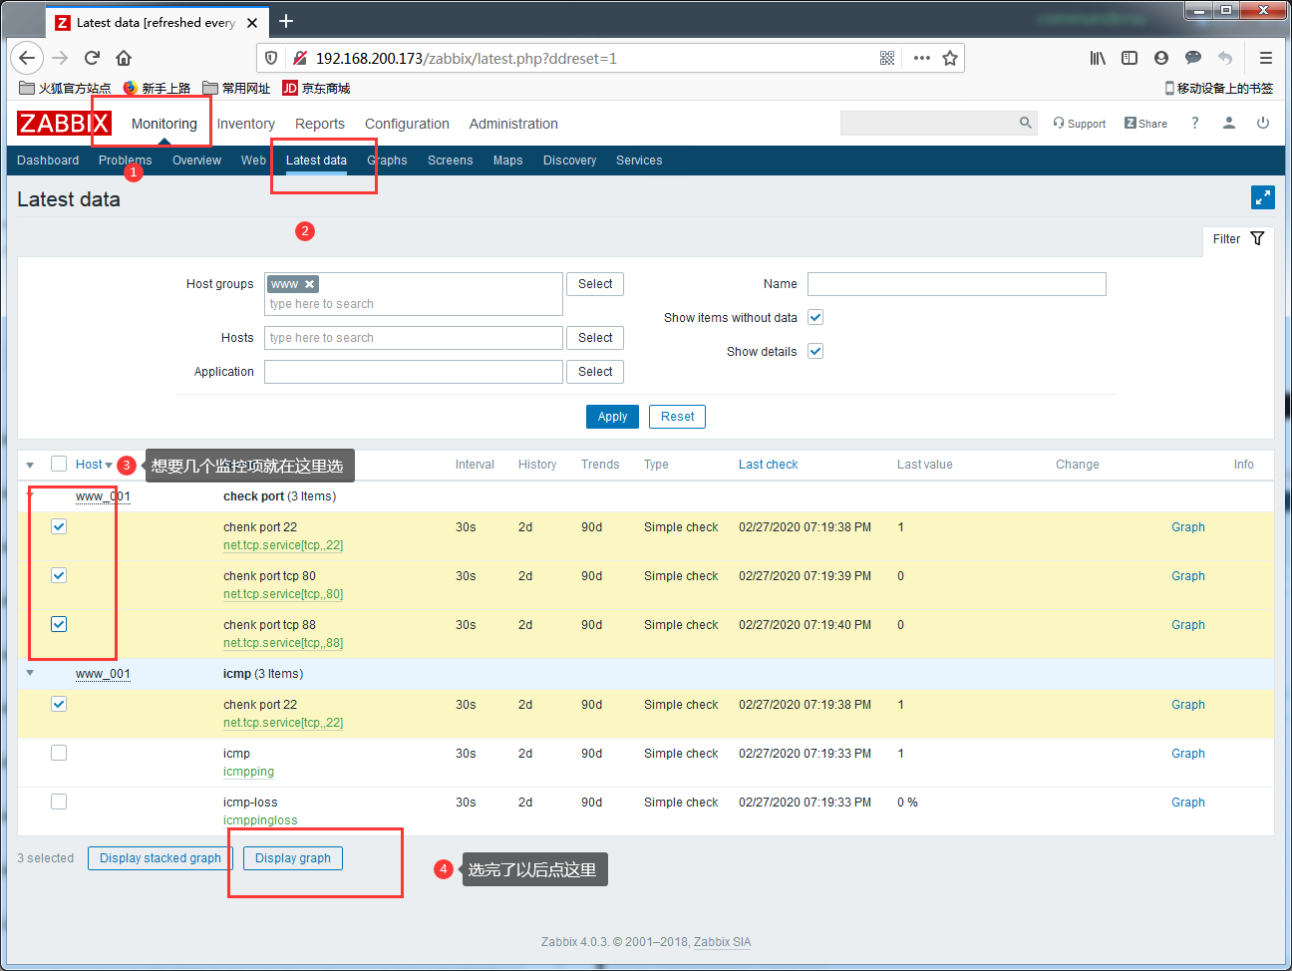Click the Zabbix search magnifier icon

tap(1025, 123)
